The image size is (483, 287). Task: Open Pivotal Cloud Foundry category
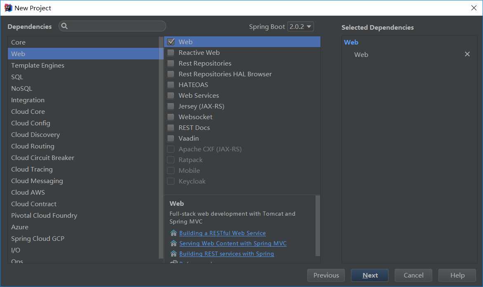[x=83, y=215]
